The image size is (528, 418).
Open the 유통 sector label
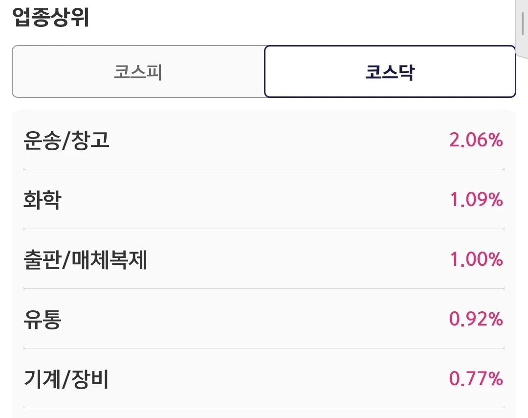[43, 319]
